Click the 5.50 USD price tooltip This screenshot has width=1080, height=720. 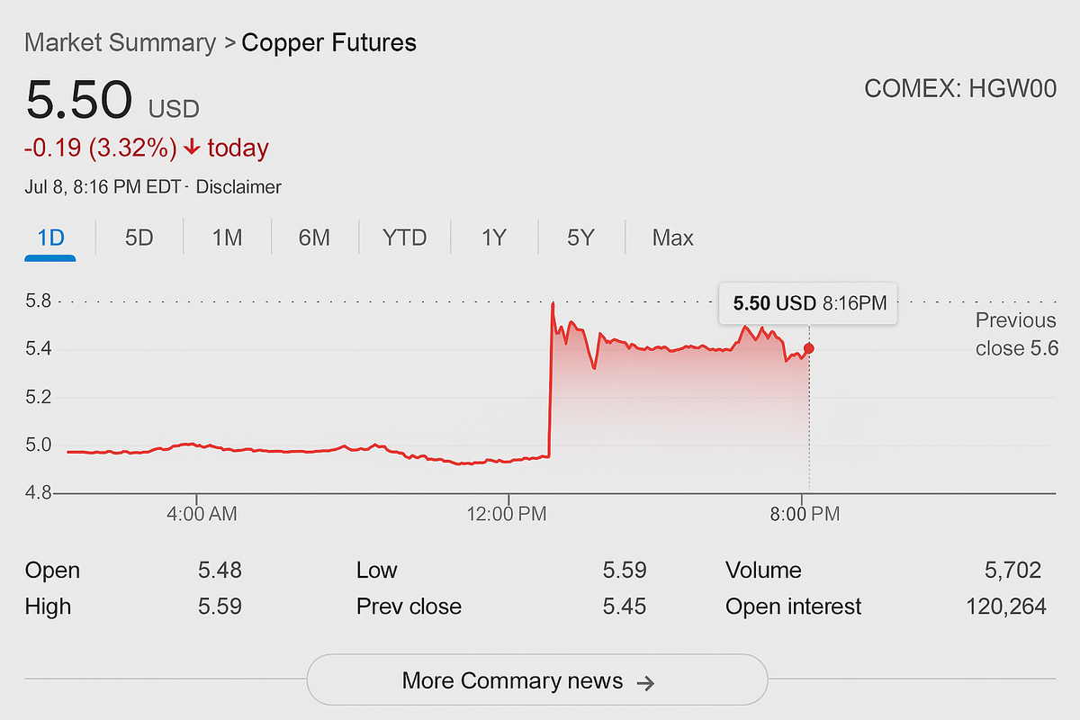(807, 303)
